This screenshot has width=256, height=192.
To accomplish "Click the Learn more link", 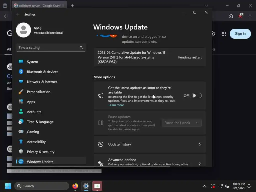I will click(116, 105).
